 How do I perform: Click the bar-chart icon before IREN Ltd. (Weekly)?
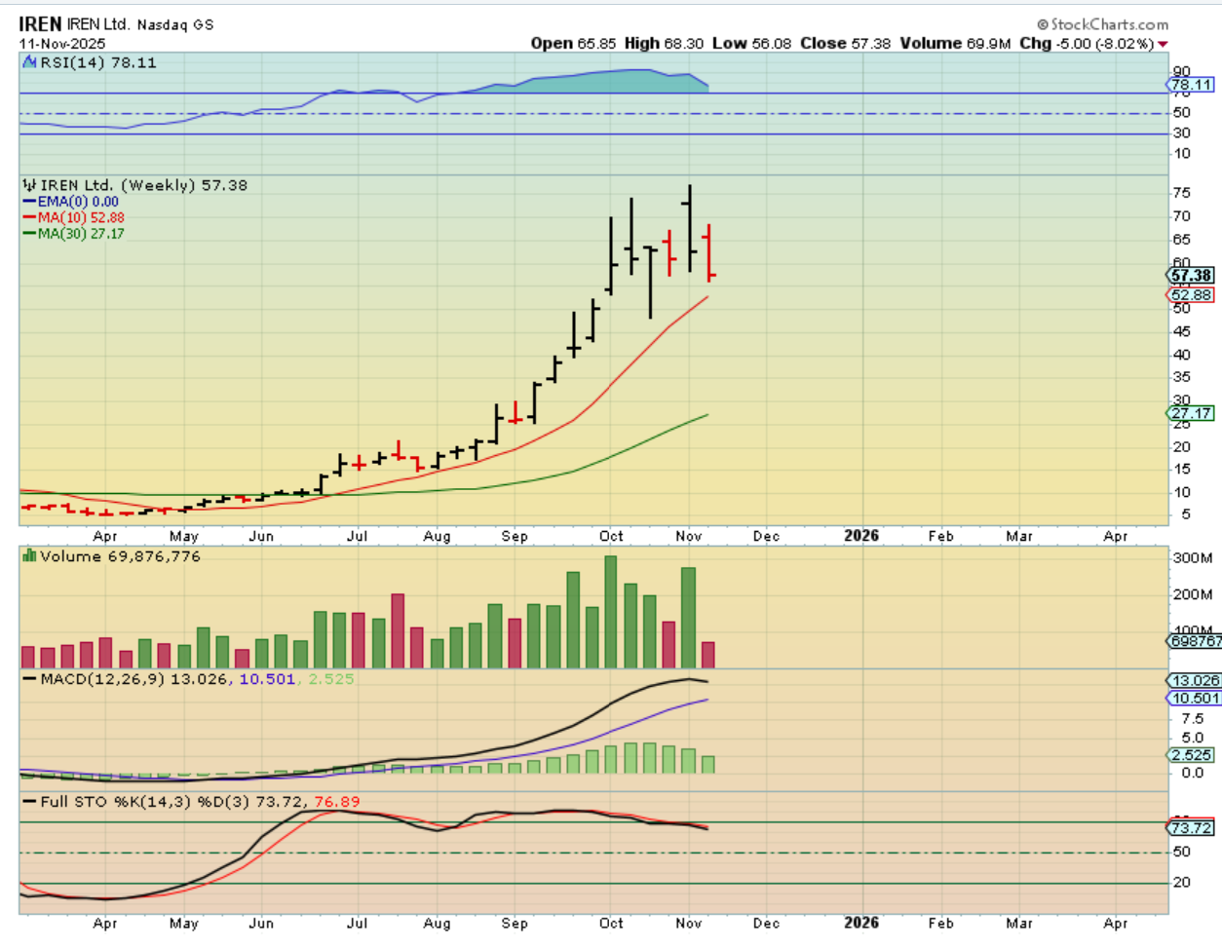29,185
